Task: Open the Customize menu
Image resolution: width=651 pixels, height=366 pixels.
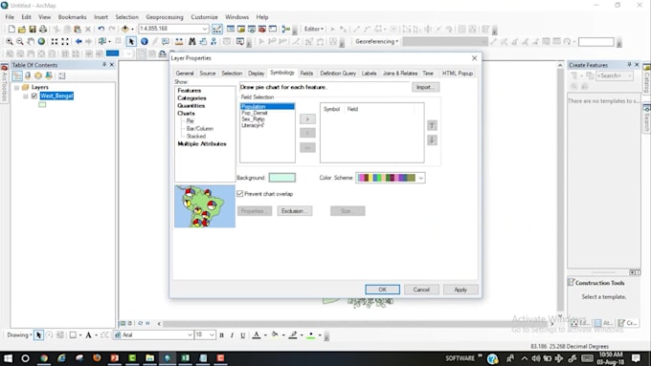Action: click(x=204, y=17)
